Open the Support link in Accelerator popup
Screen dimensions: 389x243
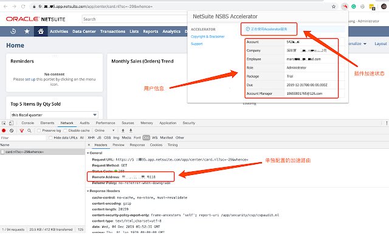(x=197, y=44)
